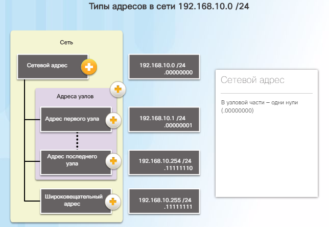Select the Сетевой адрес box
Image resolution: width=329 pixels, height=227 pixels.
53,67
